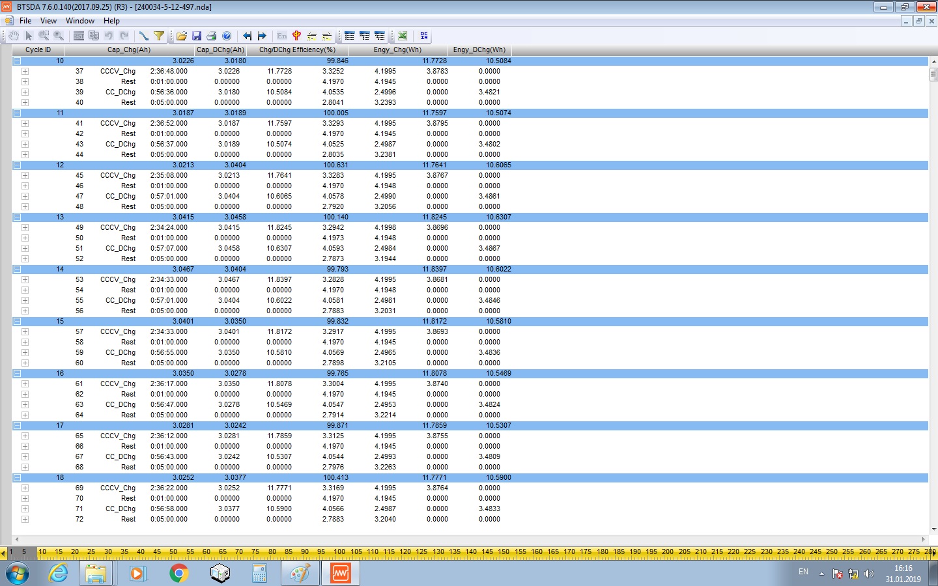This screenshot has height=586, width=938.
Task: Switch language with the En icon
Action: point(282,36)
